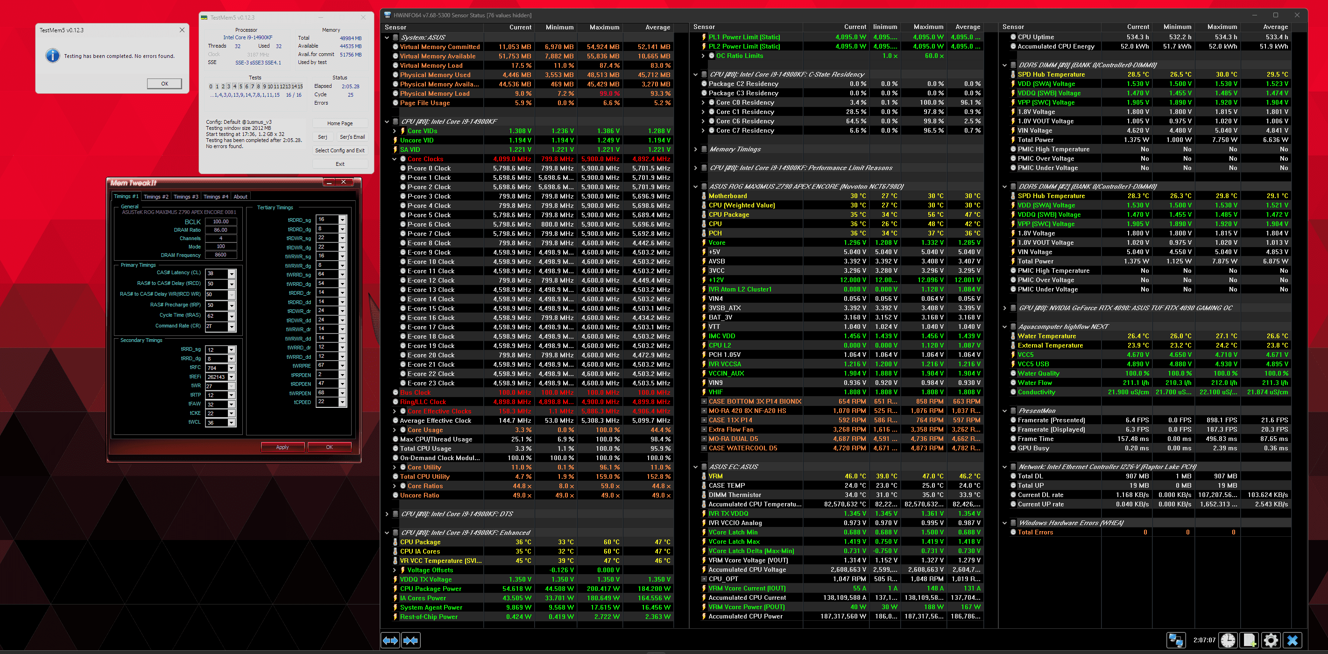
Task: Click the bolt icon beside PL1 Power Limit
Action: [x=704, y=37]
